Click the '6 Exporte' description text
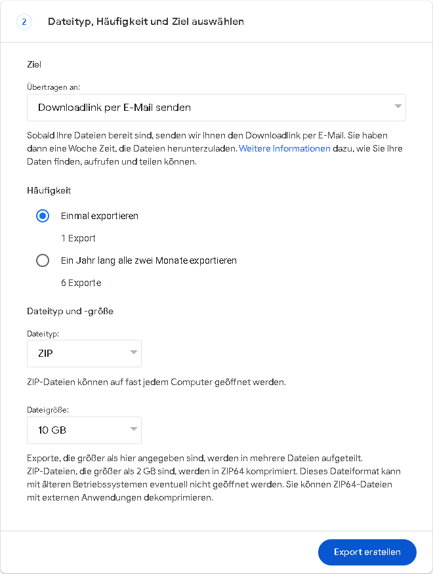The height and width of the screenshot is (574, 433). pyautogui.click(x=81, y=283)
